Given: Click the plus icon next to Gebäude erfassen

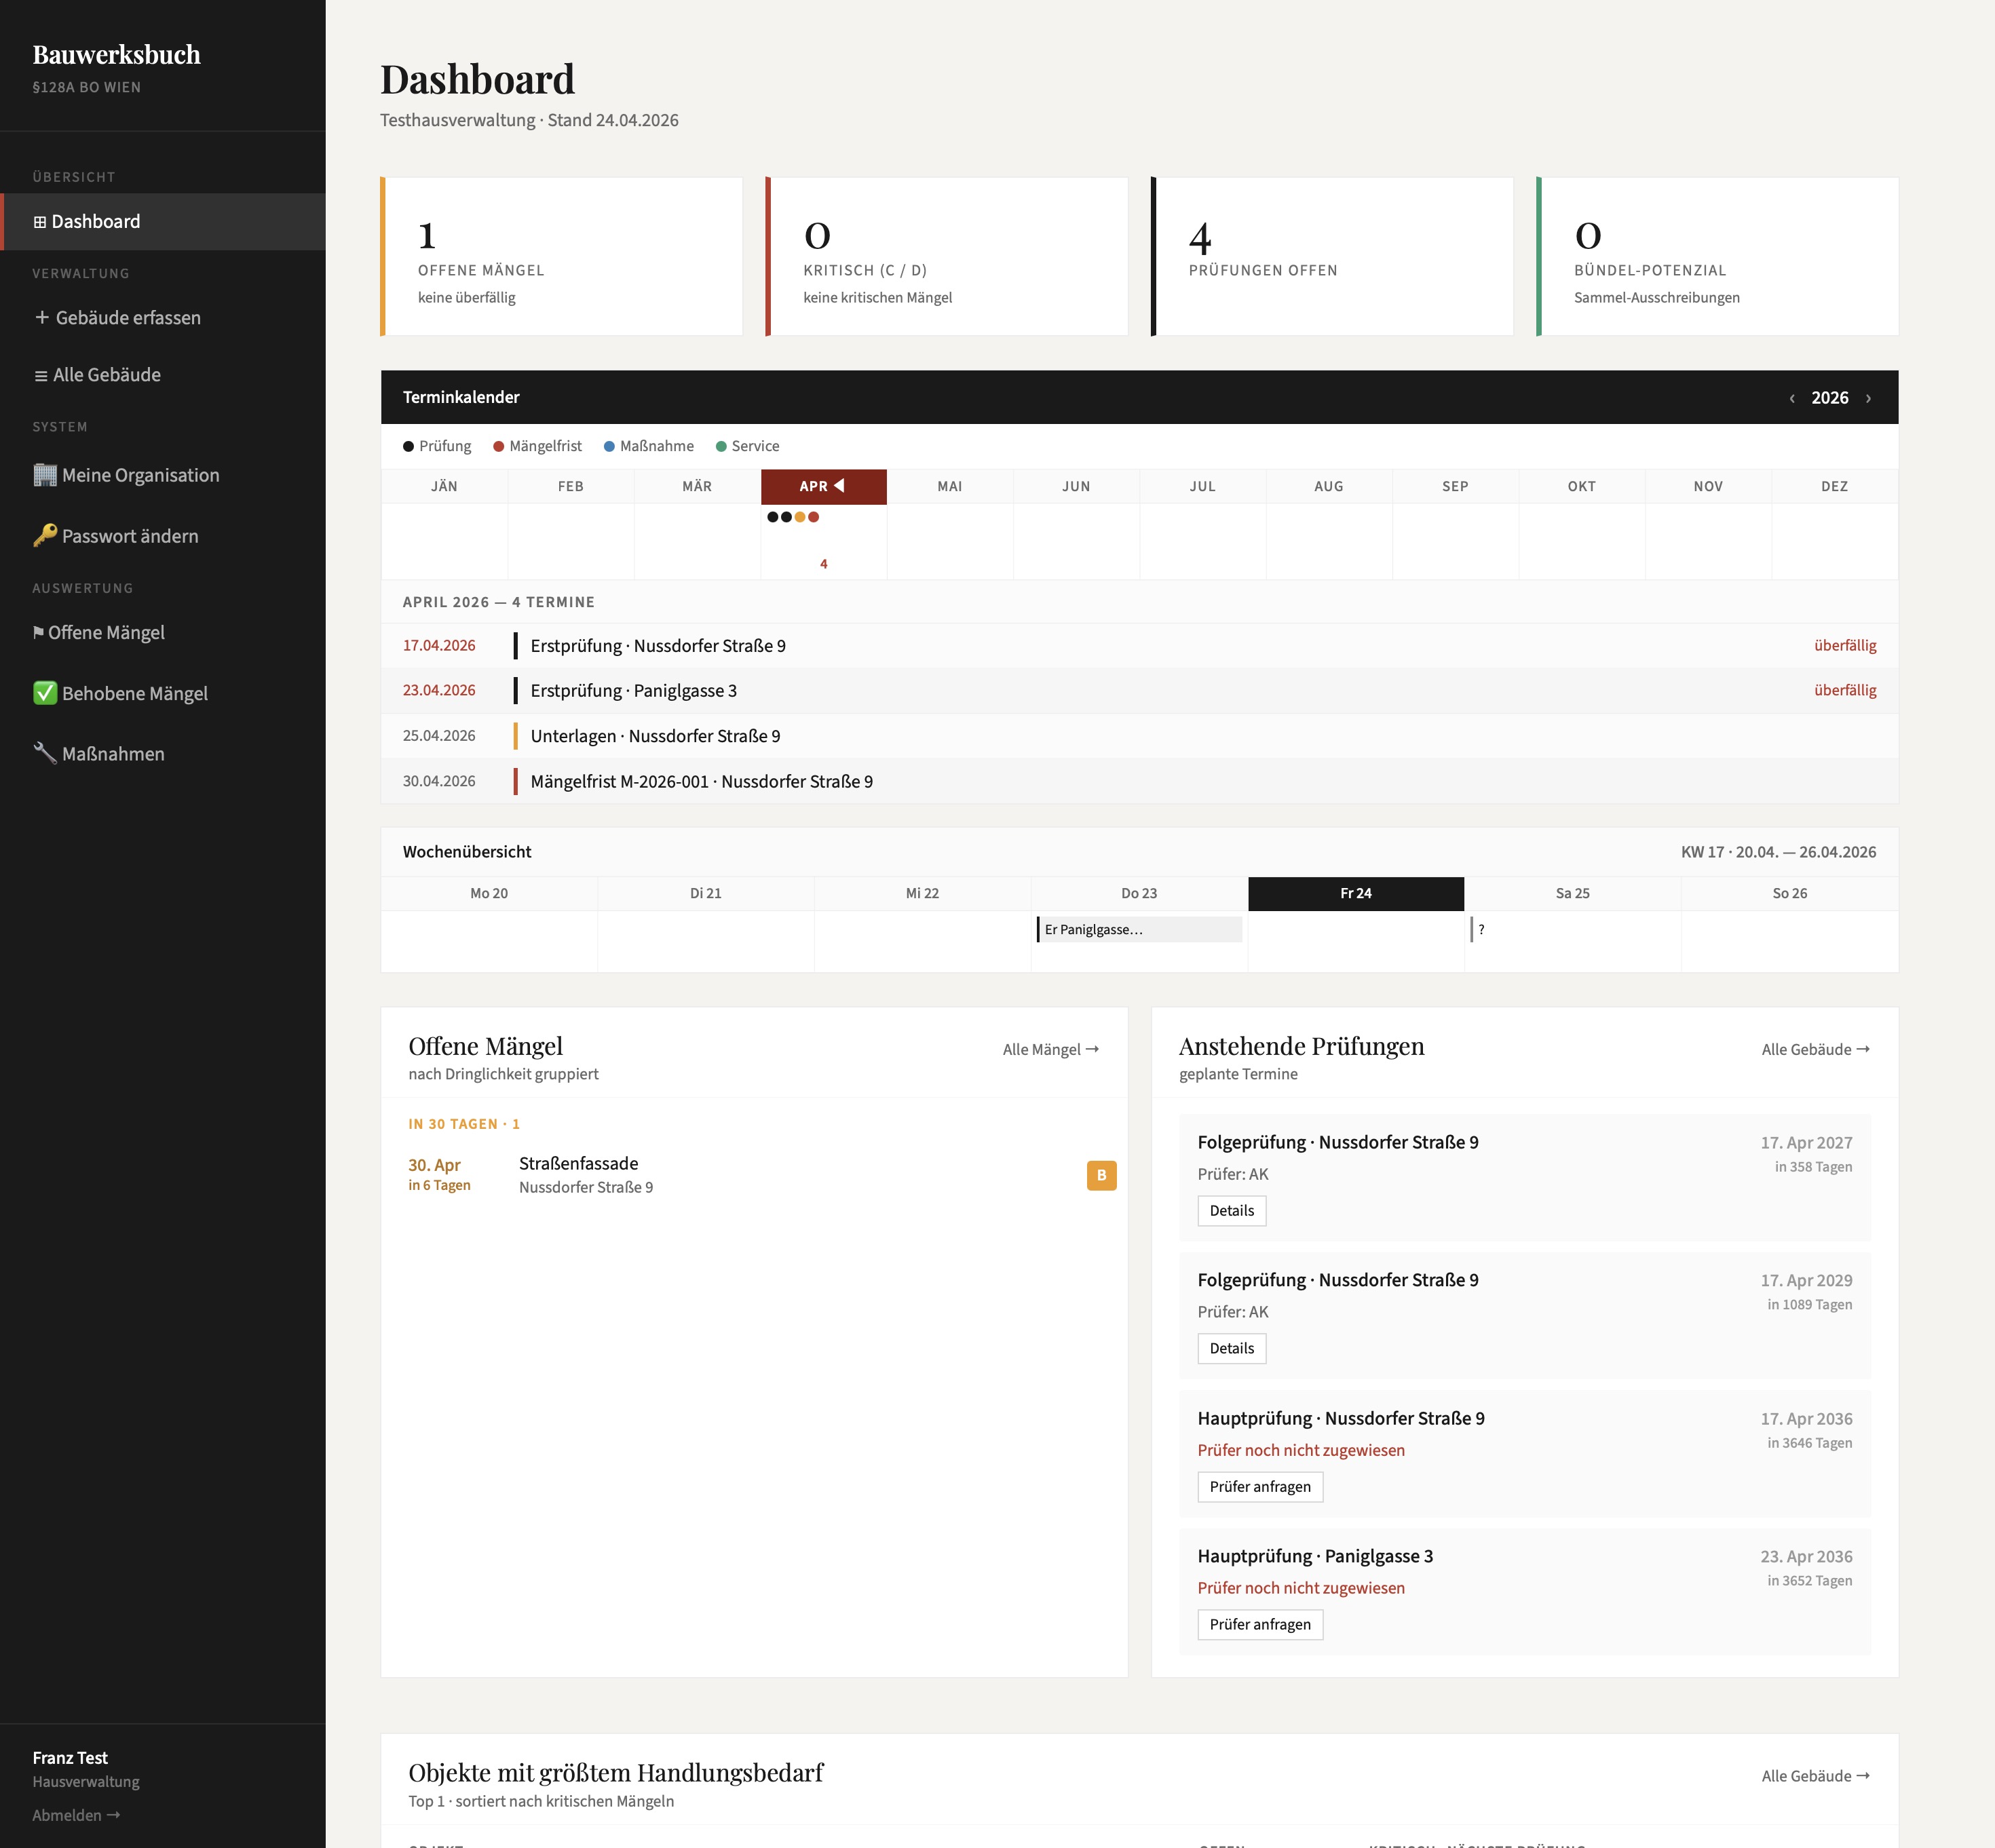Looking at the screenshot, I should pos(41,317).
